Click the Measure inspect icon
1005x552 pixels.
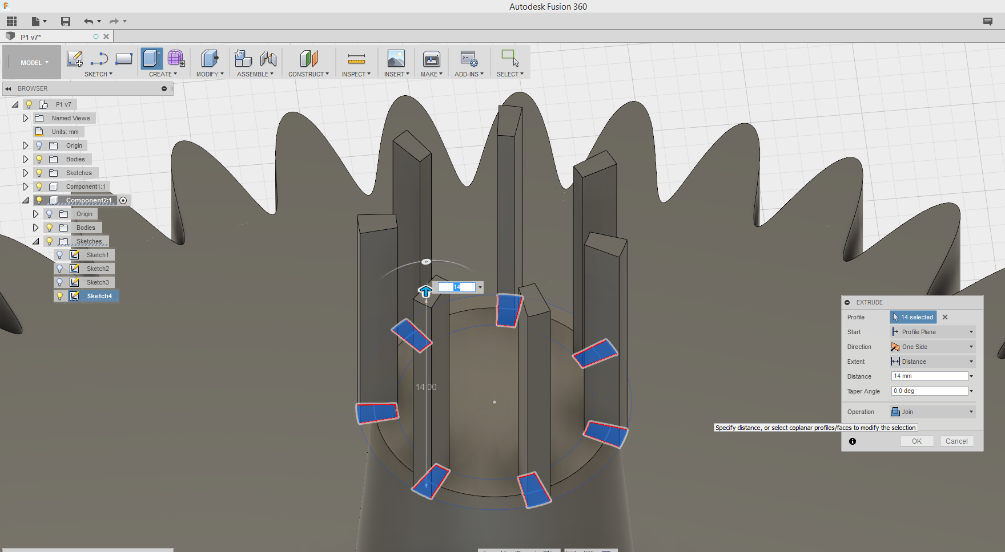tap(356, 58)
